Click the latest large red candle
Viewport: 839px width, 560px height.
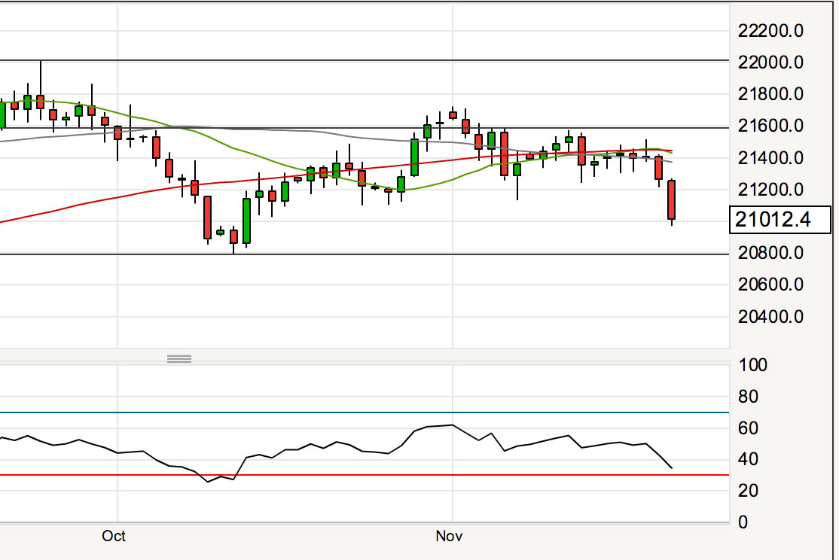coord(671,200)
